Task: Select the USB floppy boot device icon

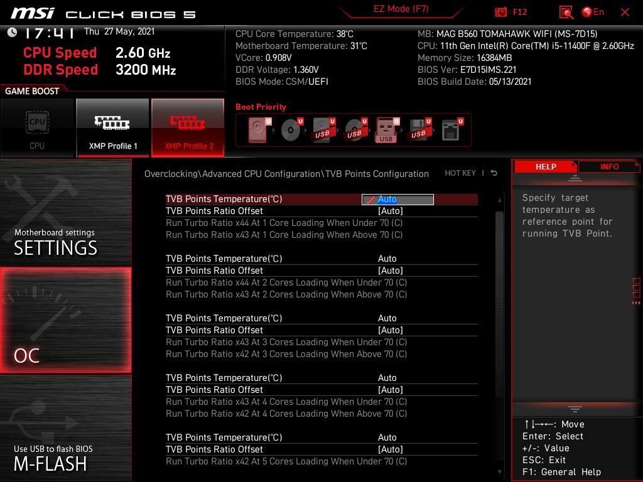Action: [x=420, y=130]
